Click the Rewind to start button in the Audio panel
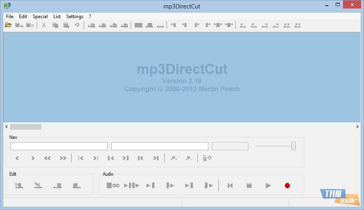The width and height of the screenshot is (364, 210). pyautogui.click(x=230, y=185)
